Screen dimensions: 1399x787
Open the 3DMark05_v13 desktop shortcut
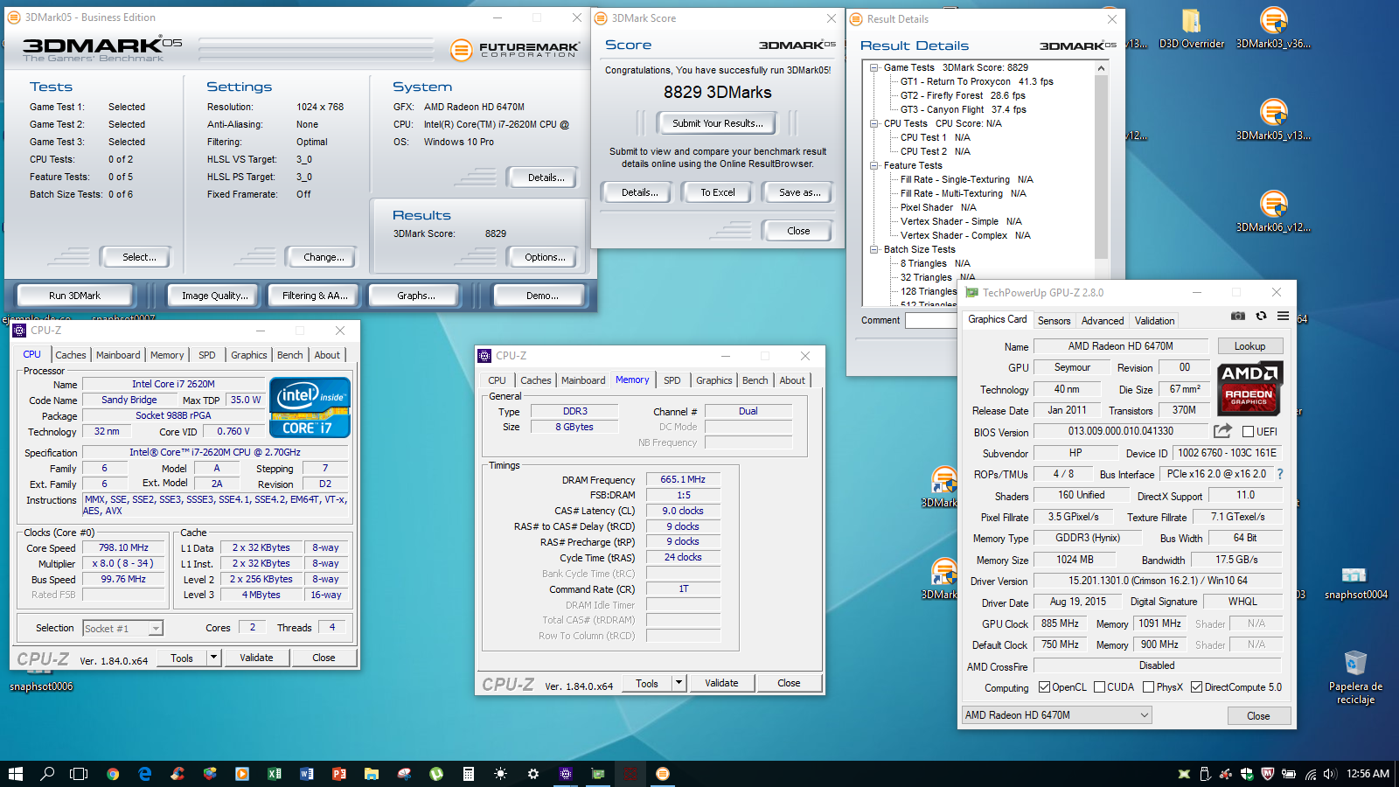[1273, 119]
